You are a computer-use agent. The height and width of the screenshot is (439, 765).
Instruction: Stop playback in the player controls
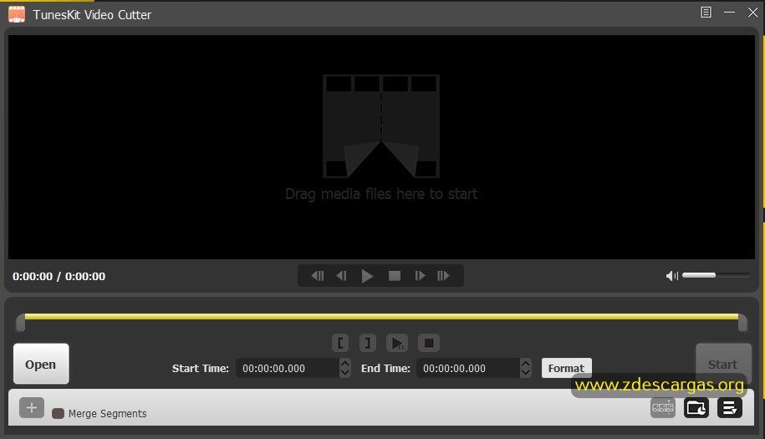[395, 276]
